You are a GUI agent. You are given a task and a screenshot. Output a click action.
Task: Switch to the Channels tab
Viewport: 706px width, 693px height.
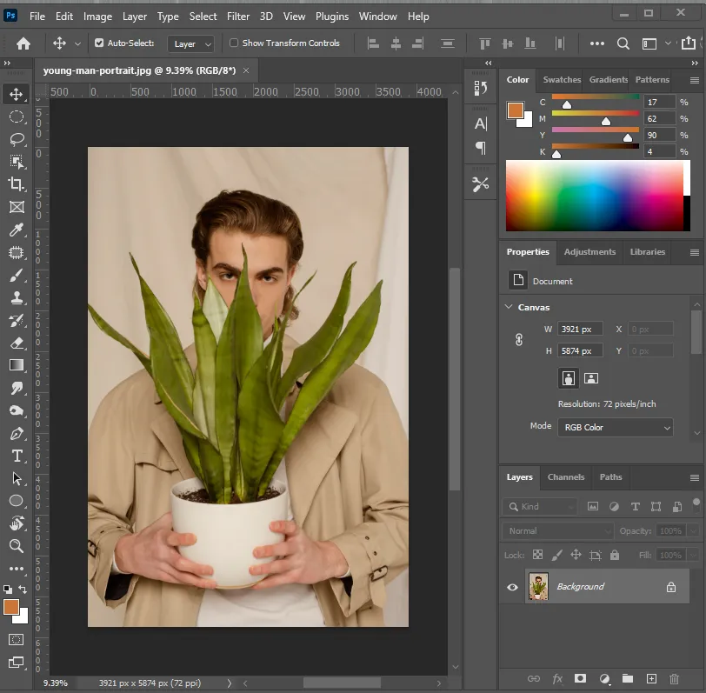(x=565, y=476)
